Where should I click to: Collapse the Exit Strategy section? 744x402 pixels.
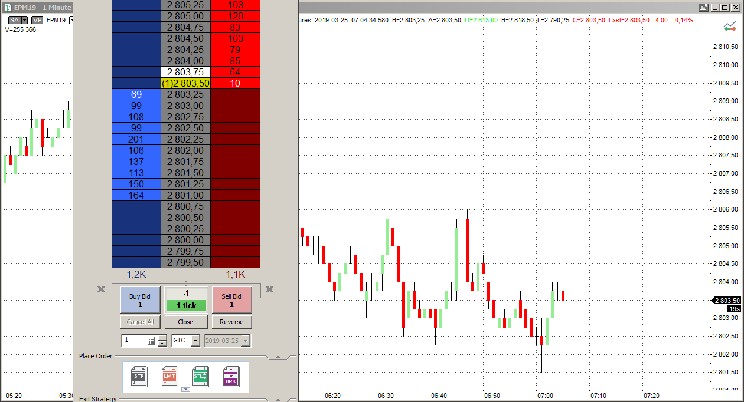click(278, 399)
